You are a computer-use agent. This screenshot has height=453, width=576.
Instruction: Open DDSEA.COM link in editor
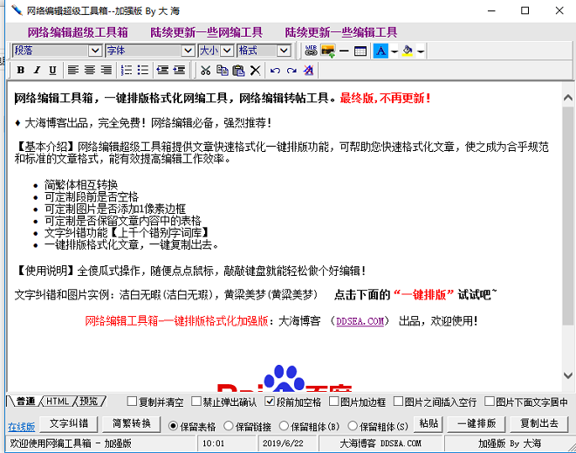click(360, 321)
